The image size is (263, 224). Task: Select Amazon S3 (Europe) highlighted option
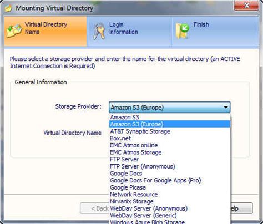click(169, 124)
